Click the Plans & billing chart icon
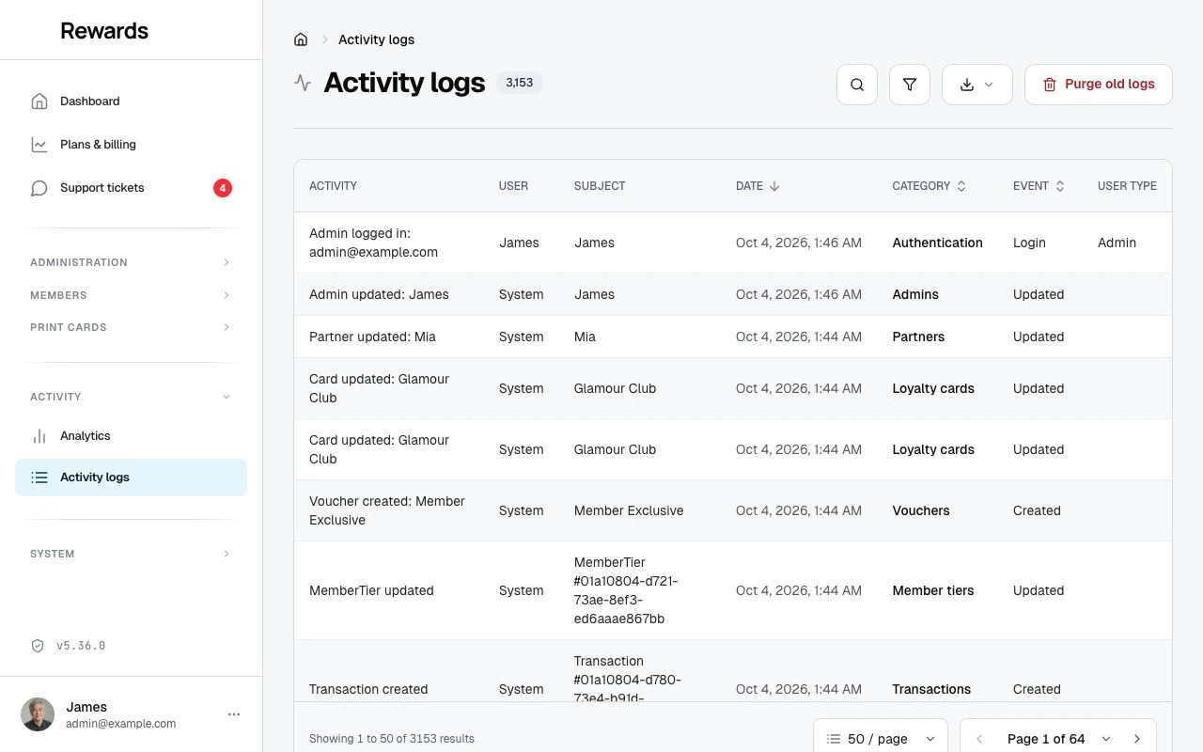Viewport: 1203px width, 752px height. (39, 145)
